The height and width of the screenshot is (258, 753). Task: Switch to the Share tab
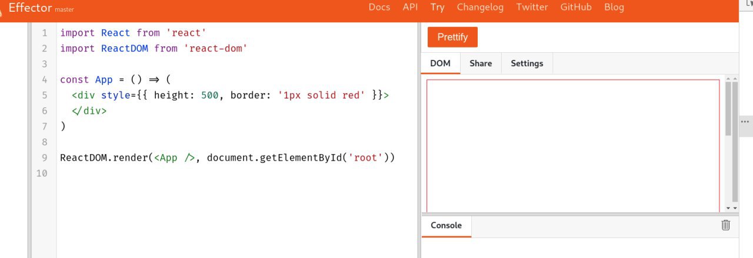pyautogui.click(x=481, y=63)
